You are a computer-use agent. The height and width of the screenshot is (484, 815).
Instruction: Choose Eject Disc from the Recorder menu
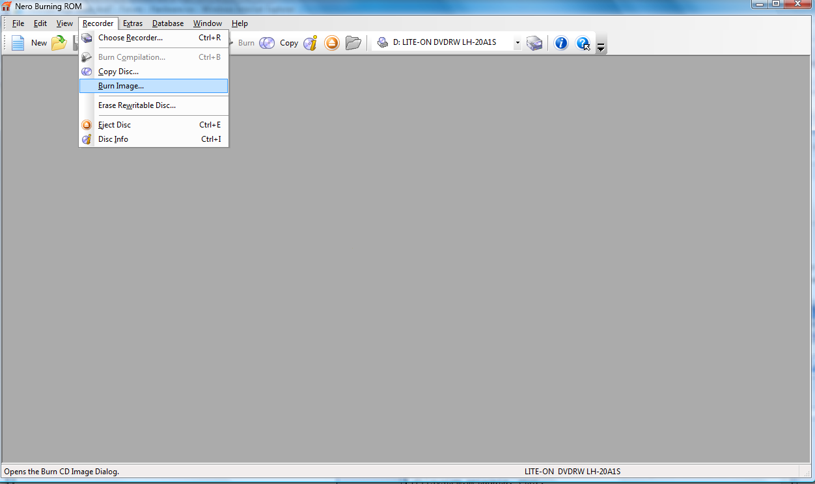(154, 125)
